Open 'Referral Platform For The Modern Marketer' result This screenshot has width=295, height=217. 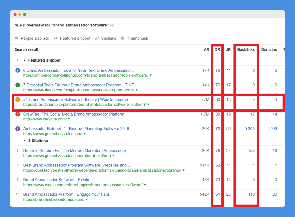pyautogui.click(x=75, y=151)
